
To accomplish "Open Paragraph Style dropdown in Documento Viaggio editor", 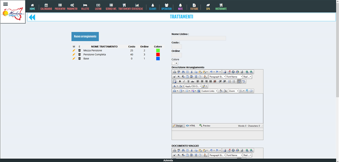I will click(217, 155).
